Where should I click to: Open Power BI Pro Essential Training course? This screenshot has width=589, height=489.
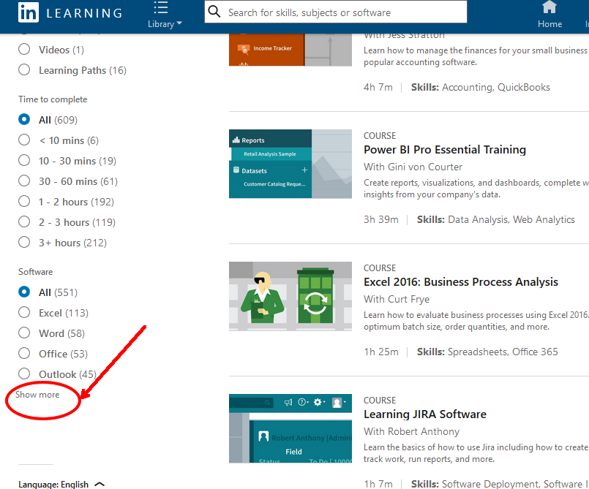[x=444, y=149]
